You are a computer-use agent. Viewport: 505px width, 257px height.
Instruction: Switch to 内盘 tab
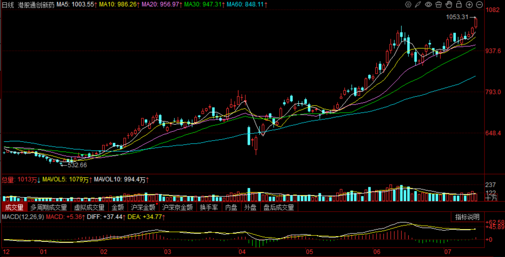(x=231, y=207)
